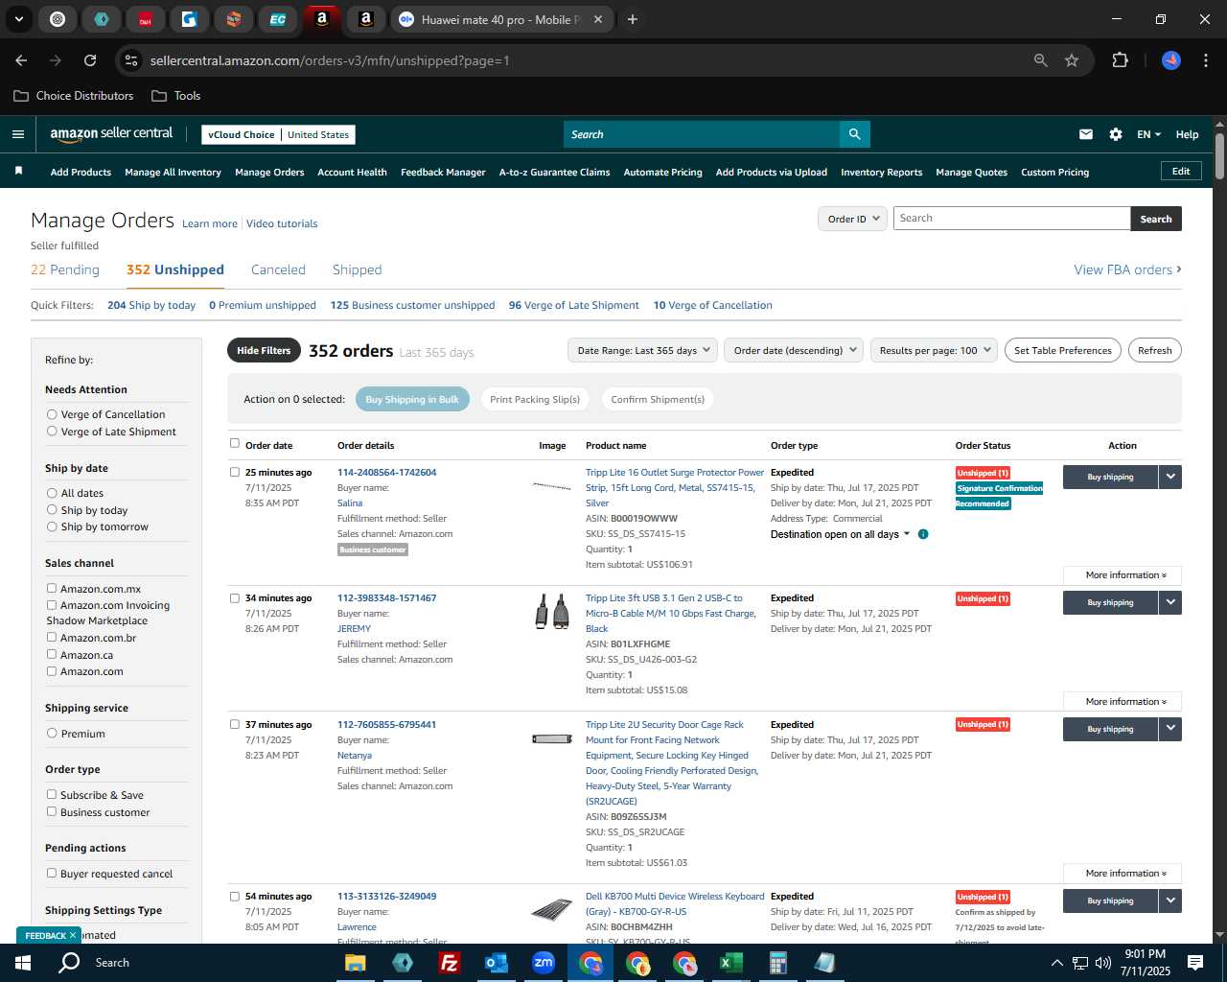
Task: Check the Business customer order type box
Action: point(52,811)
